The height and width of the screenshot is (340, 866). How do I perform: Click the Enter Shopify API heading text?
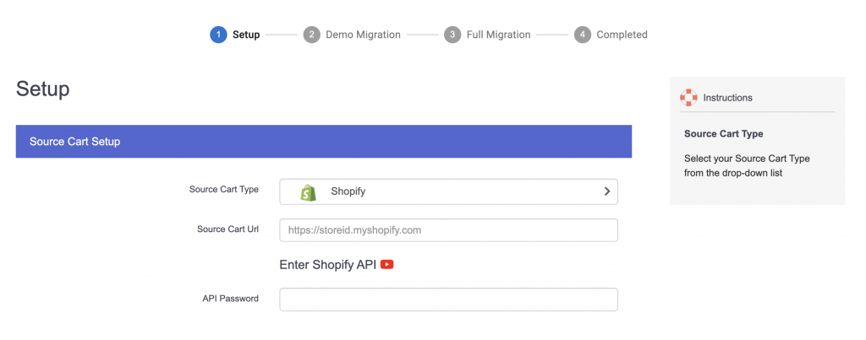[x=328, y=265]
